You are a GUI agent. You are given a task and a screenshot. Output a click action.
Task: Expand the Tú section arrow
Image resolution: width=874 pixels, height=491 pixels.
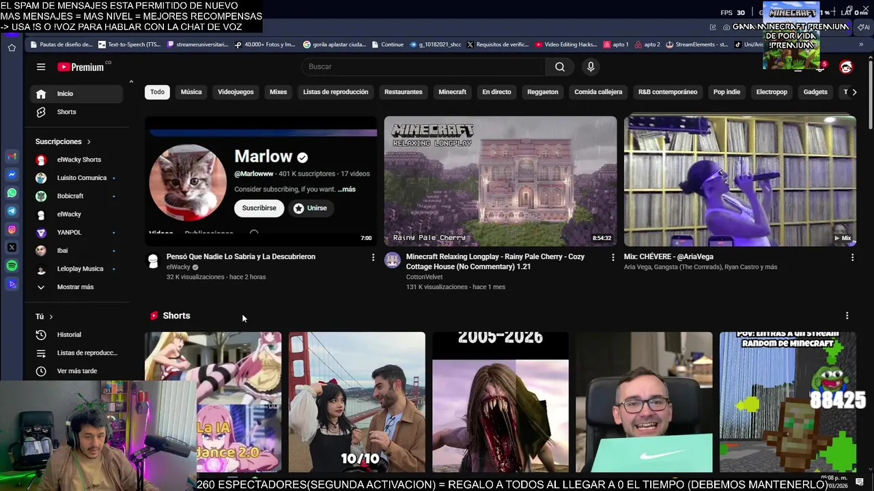coord(51,316)
